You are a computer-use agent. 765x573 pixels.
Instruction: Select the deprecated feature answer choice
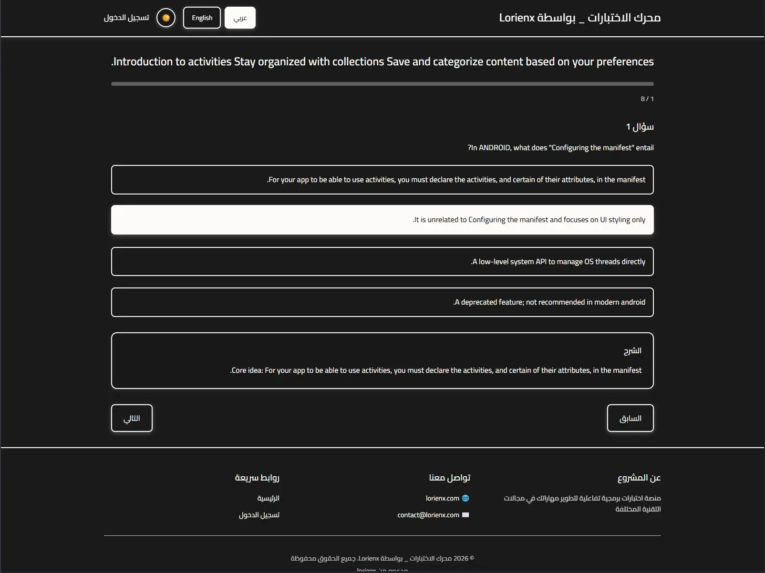coord(382,302)
